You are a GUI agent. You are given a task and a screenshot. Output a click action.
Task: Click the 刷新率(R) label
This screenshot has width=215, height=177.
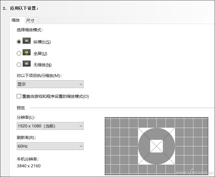(26, 137)
